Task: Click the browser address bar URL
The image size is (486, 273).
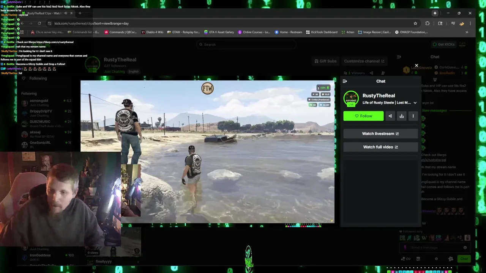Action: pos(92,24)
